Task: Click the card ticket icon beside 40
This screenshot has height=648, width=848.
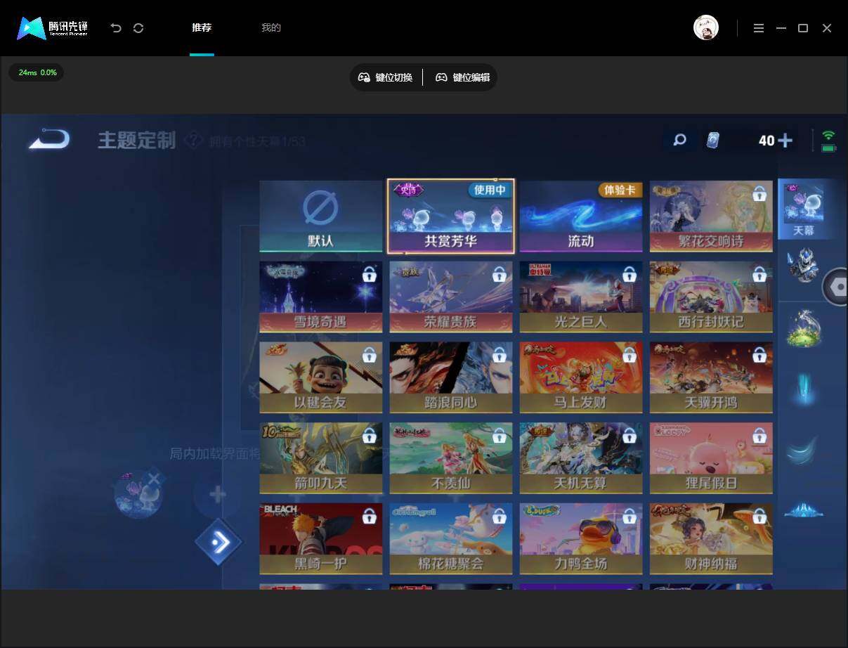Action: coord(713,140)
